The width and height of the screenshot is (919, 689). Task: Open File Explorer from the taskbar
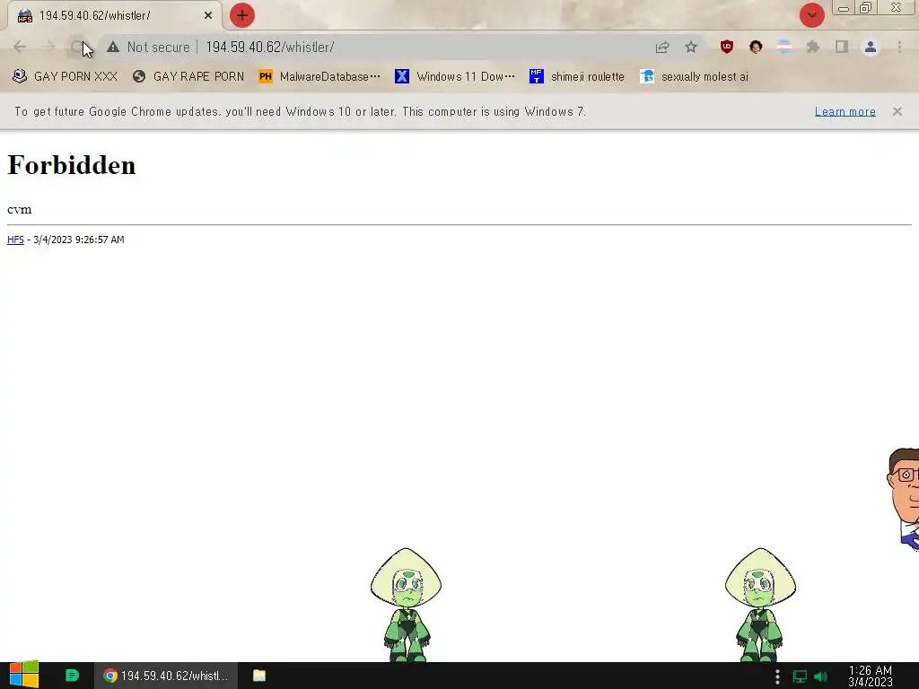pyautogui.click(x=259, y=676)
